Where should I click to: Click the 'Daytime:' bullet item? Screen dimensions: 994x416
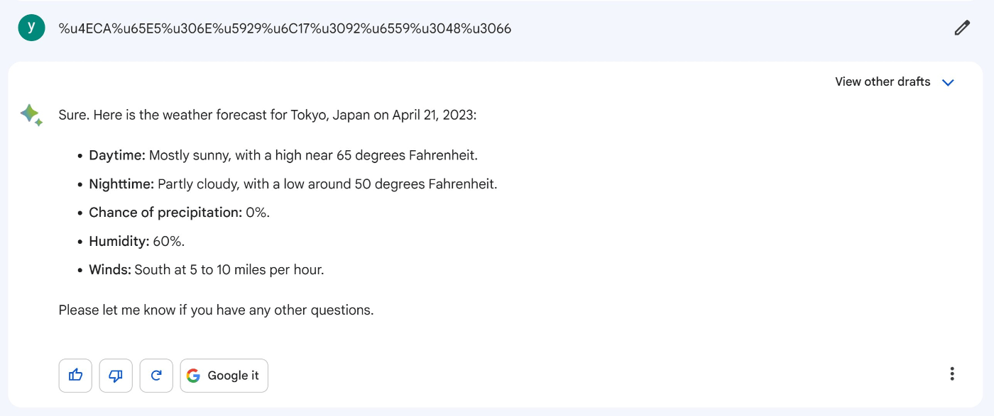click(283, 155)
